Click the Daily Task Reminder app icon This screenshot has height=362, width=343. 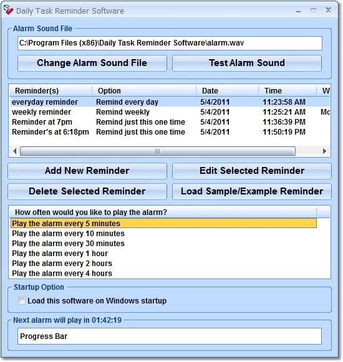(8, 10)
